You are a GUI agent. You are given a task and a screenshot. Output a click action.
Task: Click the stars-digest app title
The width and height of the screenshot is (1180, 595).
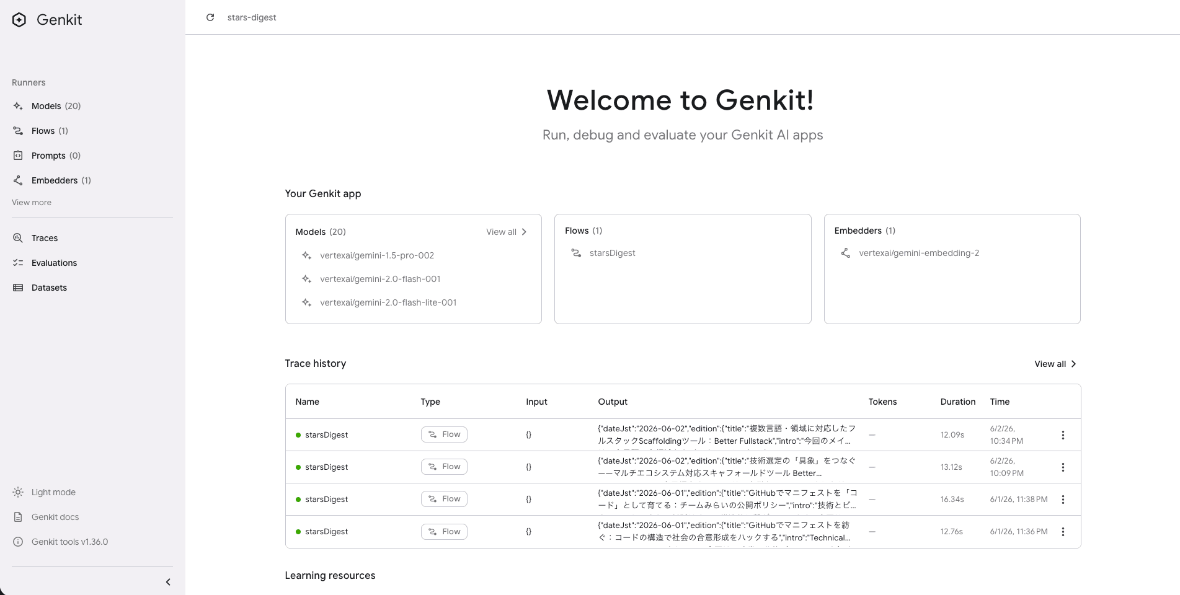click(x=252, y=17)
